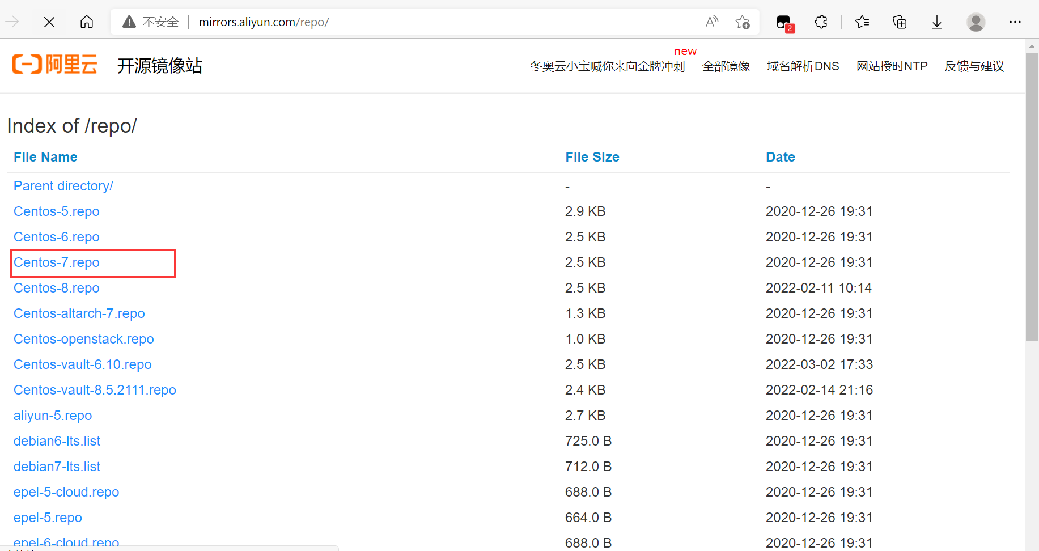Image resolution: width=1039 pixels, height=551 pixels.
Task: Click the Aliyun logo
Action: 54,65
